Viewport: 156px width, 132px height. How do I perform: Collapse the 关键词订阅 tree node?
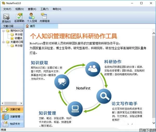(3, 42)
